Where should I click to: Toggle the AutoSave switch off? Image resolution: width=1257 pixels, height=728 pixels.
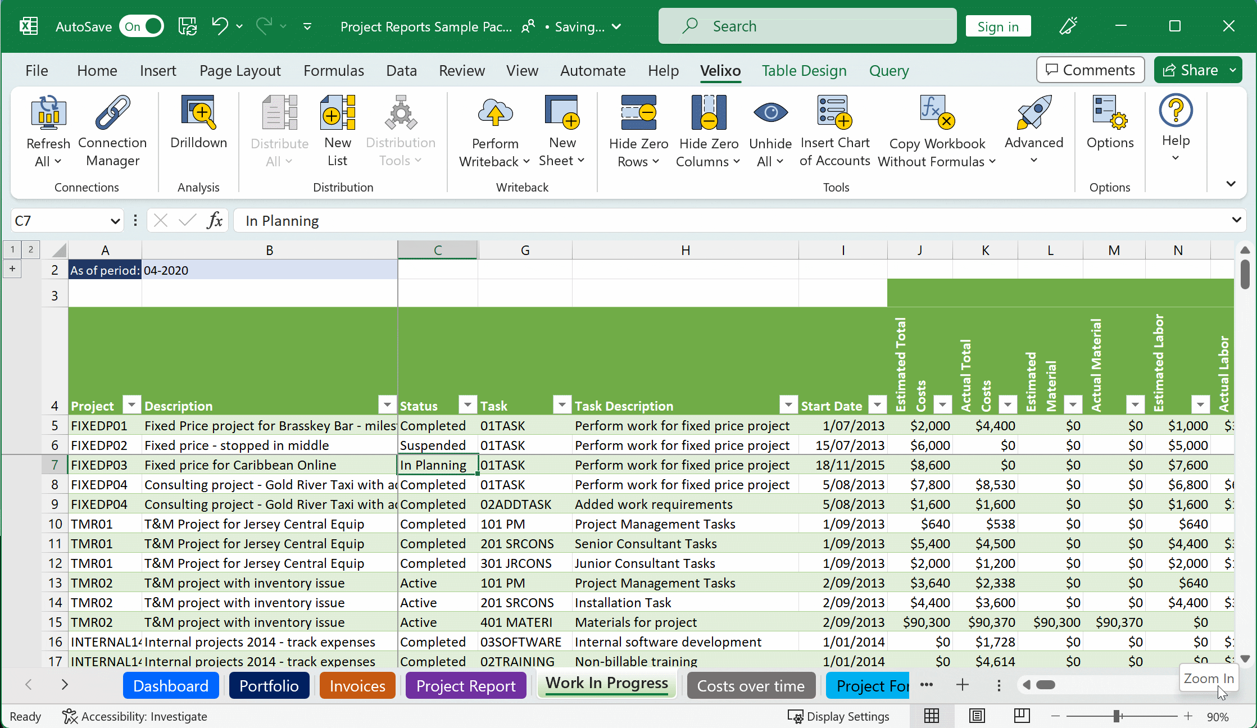click(x=142, y=26)
